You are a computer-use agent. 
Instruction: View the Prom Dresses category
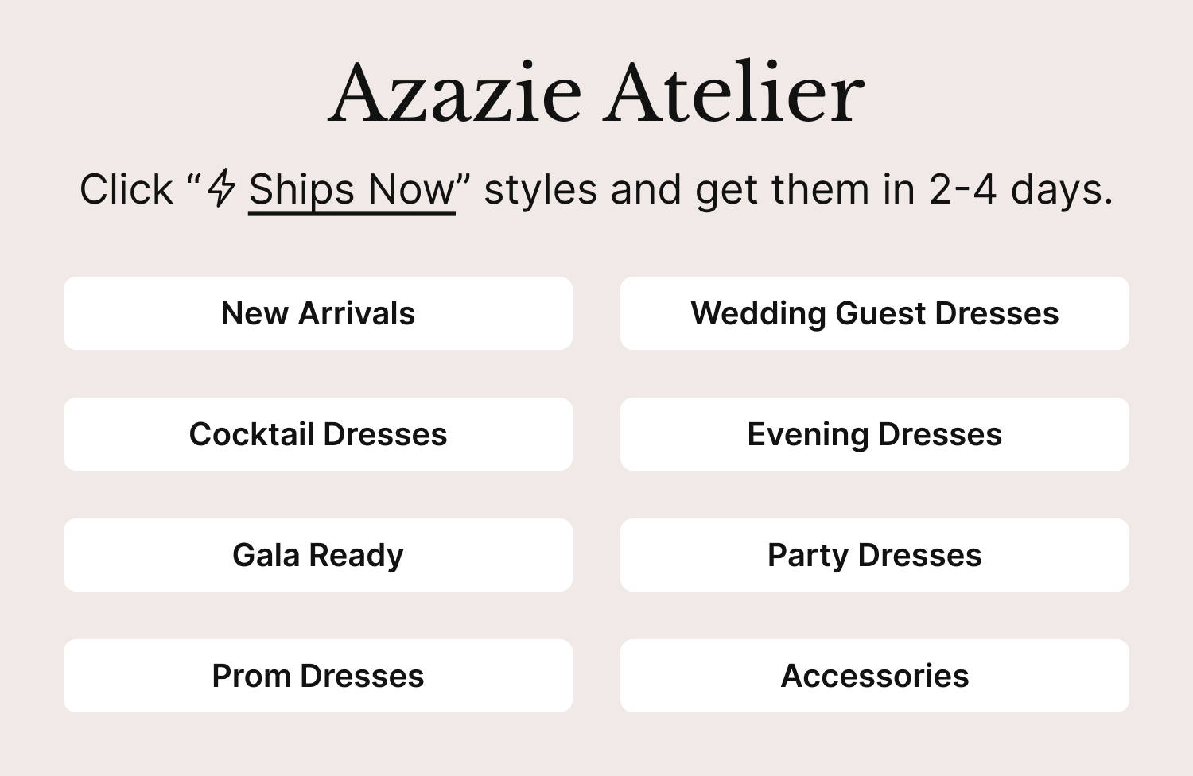pyautogui.click(x=318, y=676)
